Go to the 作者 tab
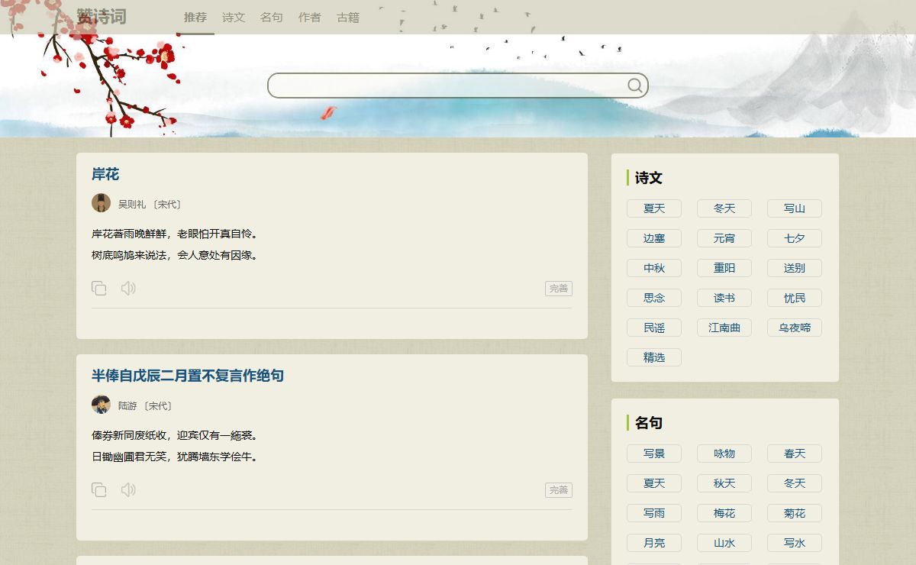Screen dimensions: 916x565 tap(310, 17)
